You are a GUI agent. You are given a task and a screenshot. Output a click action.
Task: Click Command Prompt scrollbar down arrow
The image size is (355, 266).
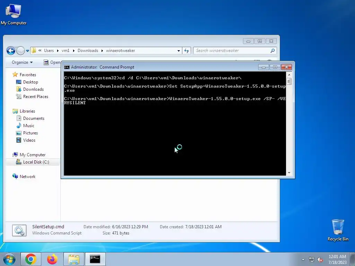[289, 173]
